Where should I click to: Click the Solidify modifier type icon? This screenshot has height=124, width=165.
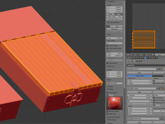tap(132, 89)
